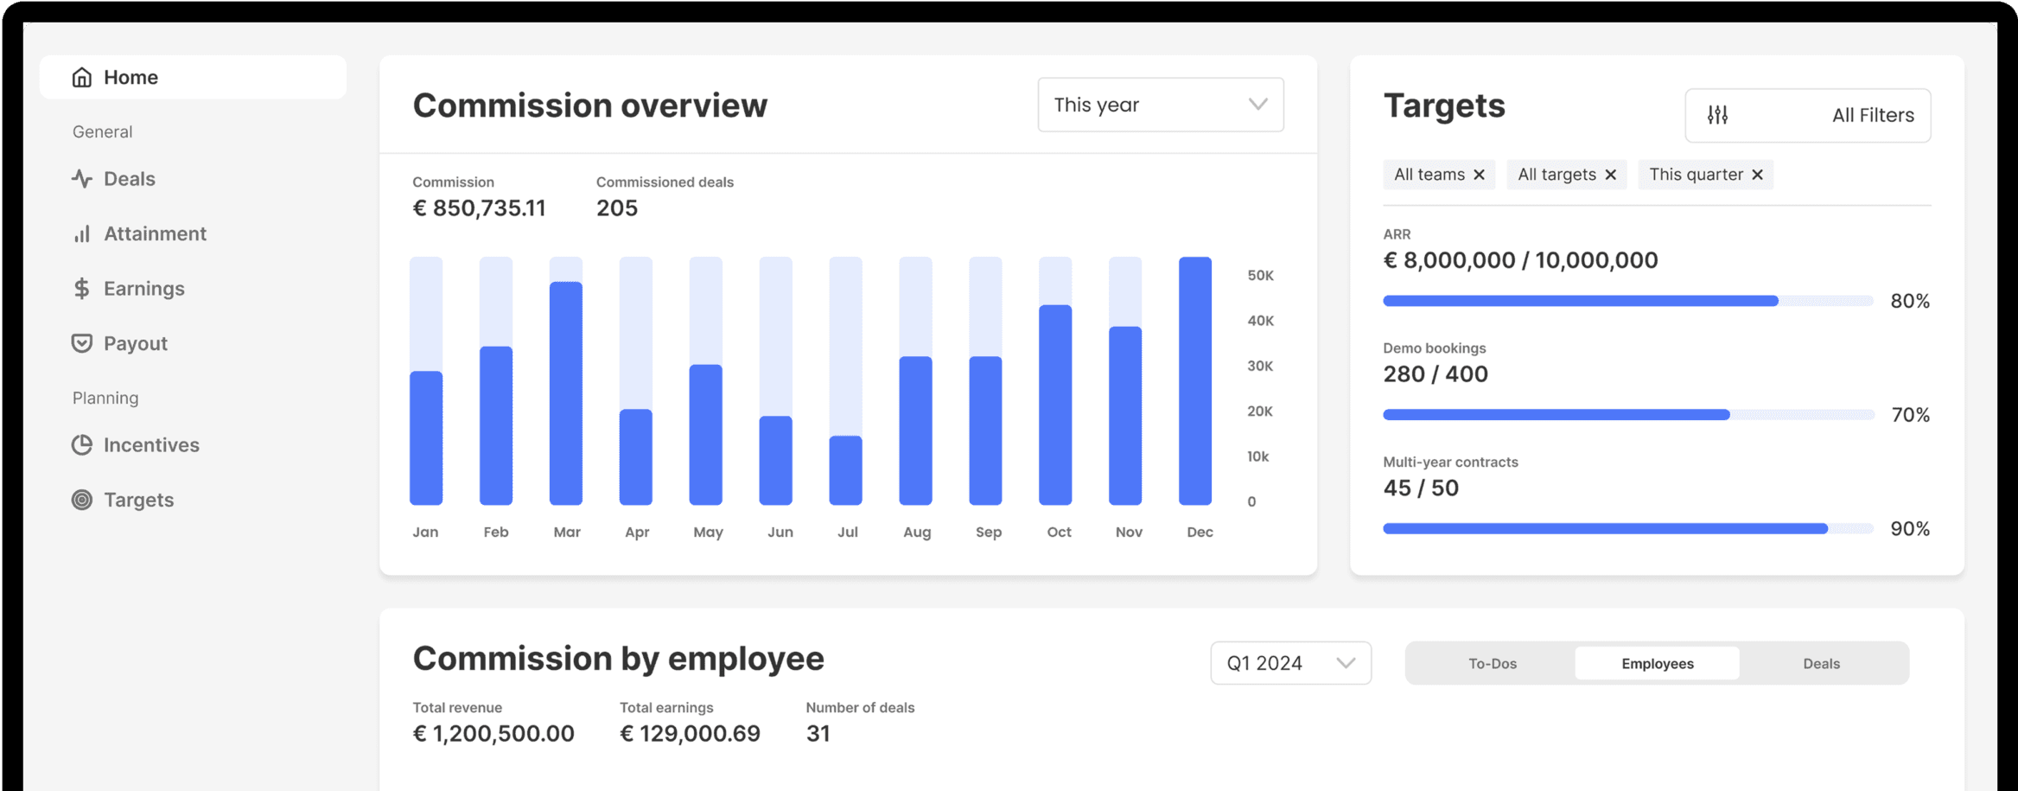Click the 280 / 400 value

1436,374
